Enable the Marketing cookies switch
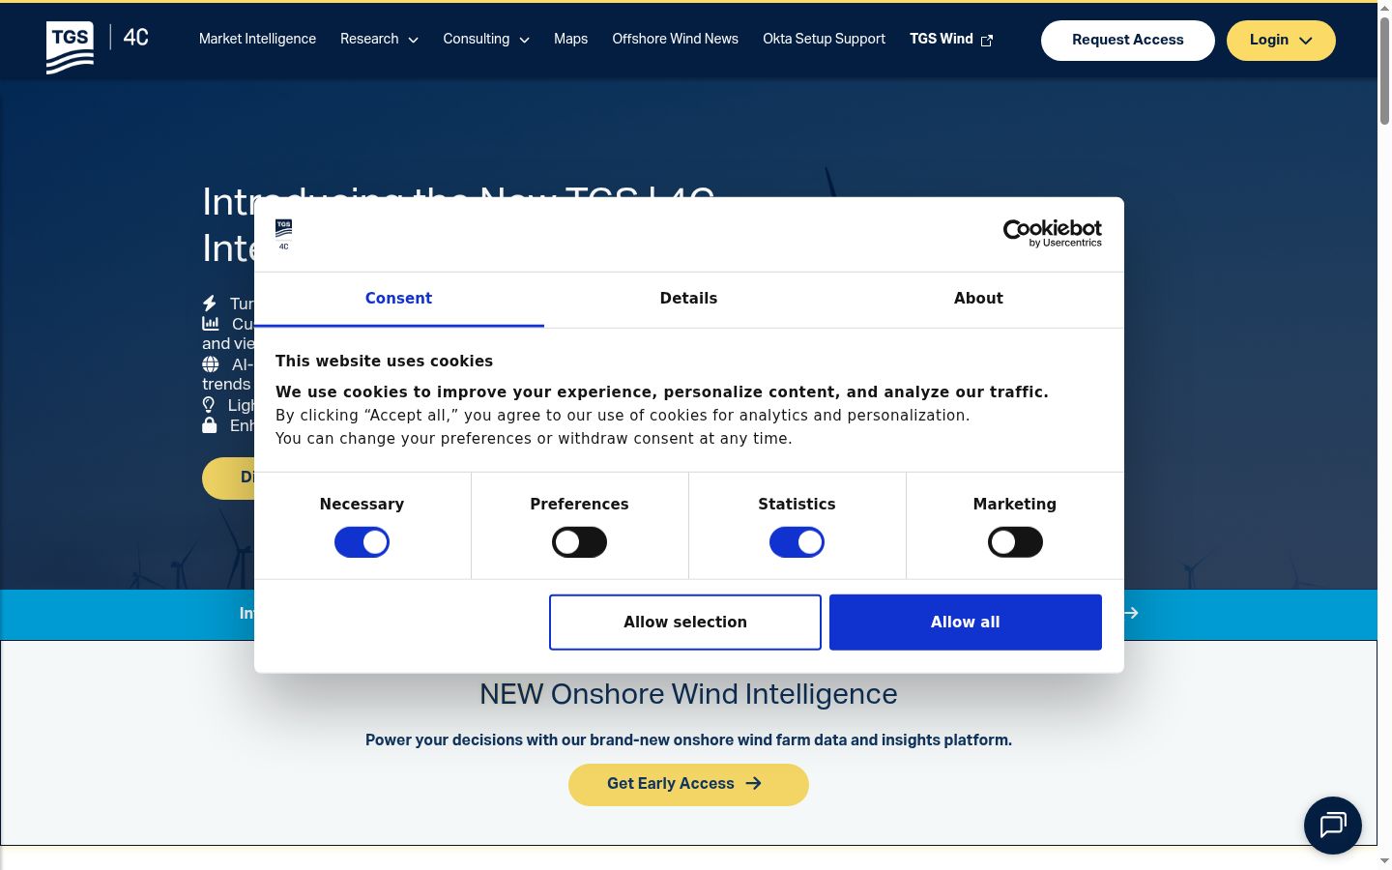Viewport: 1392px width, 870px height. click(1015, 542)
